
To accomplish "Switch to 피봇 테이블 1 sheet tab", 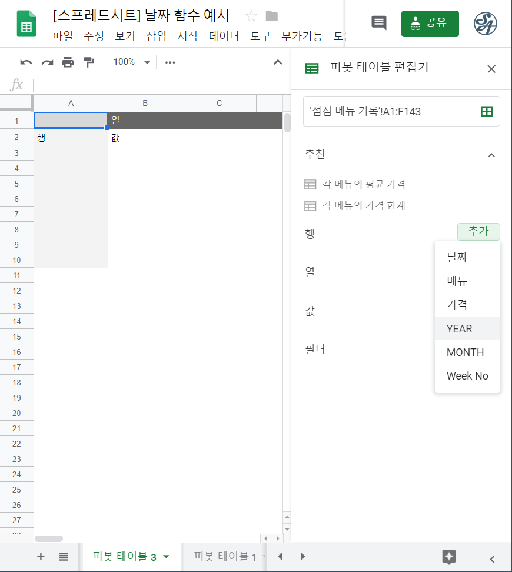I will click(x=225, y=557).
